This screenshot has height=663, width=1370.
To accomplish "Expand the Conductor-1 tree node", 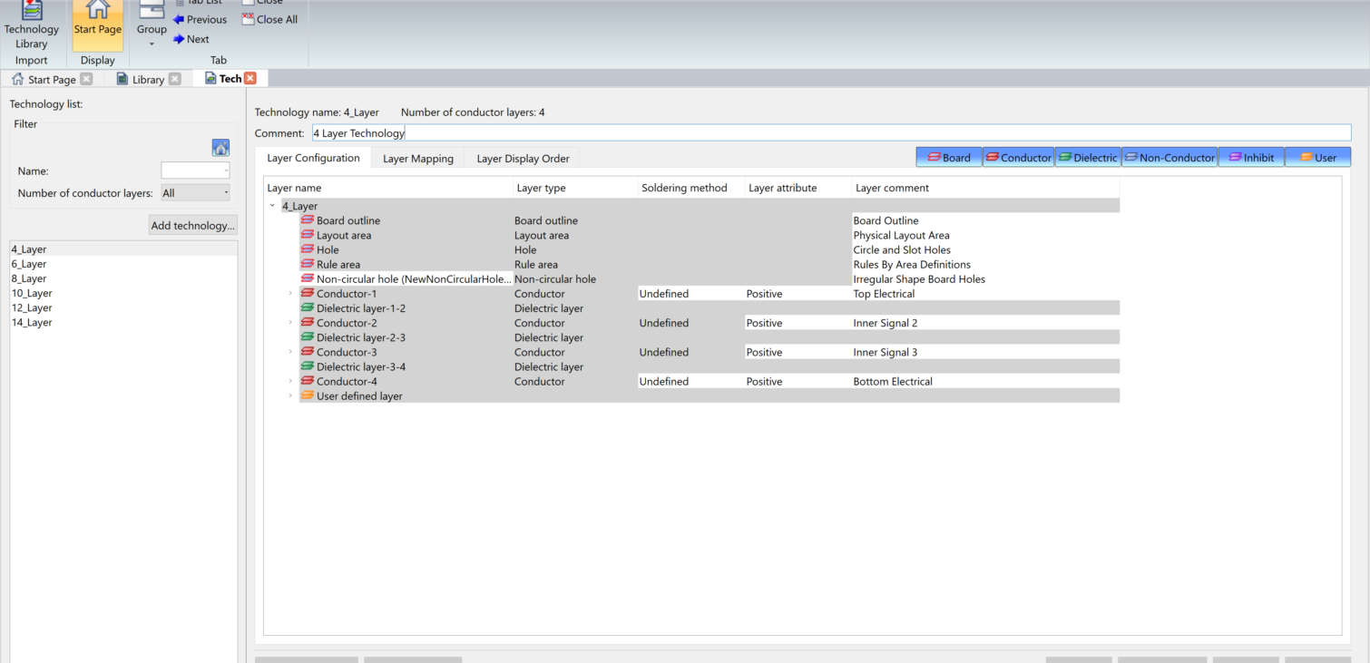I will click(x=290, y=293).
